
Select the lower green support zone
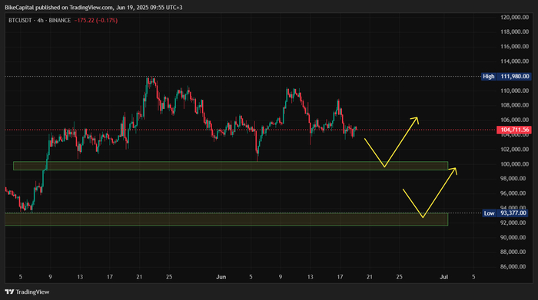[226, 219]
